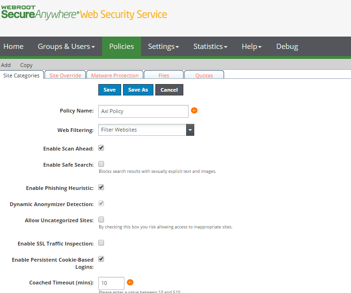
Task: Click the Enable Scan Ahead label
Action: pos(68,149)
